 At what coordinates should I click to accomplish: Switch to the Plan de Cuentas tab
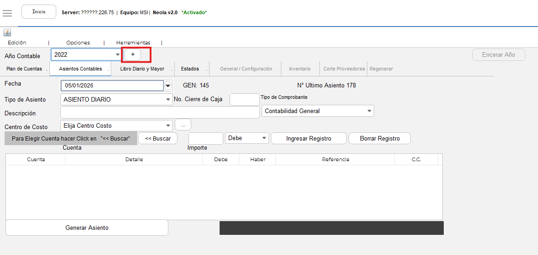tap(24, 69)
